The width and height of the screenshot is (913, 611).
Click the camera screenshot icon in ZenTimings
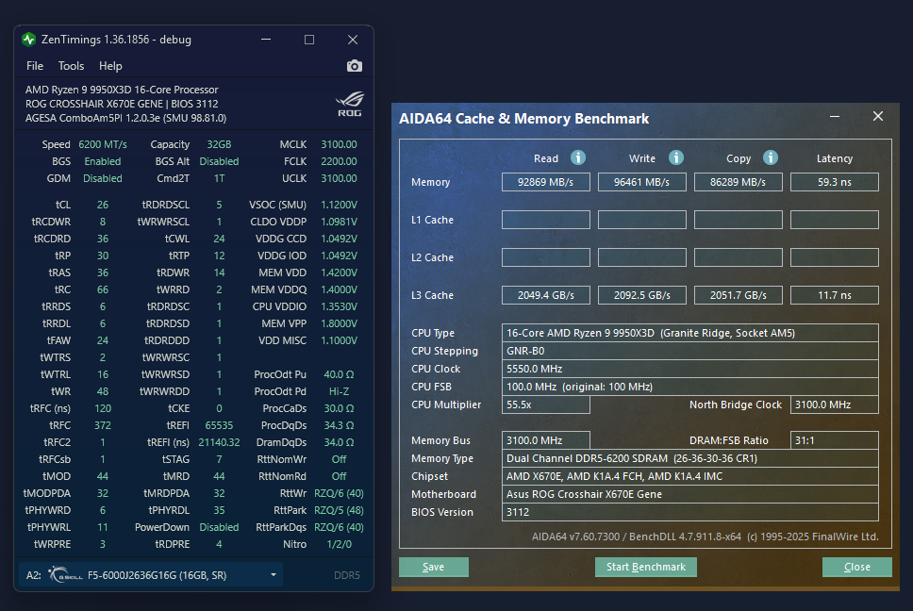(x=354, y=66)
